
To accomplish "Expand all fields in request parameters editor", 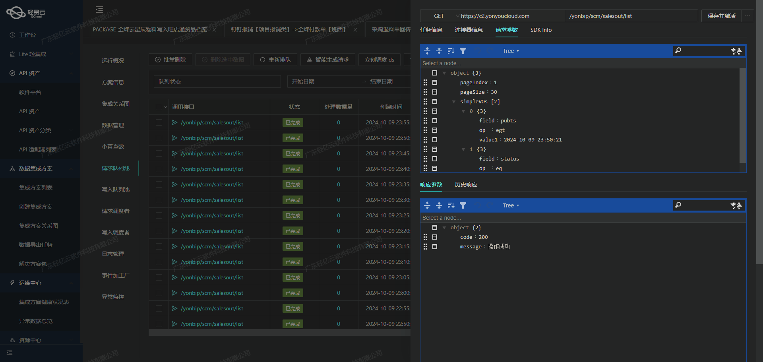I will (427, 51).
